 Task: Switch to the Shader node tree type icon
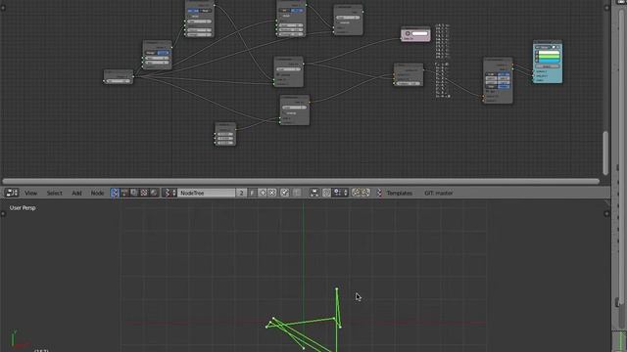point(124,193)
